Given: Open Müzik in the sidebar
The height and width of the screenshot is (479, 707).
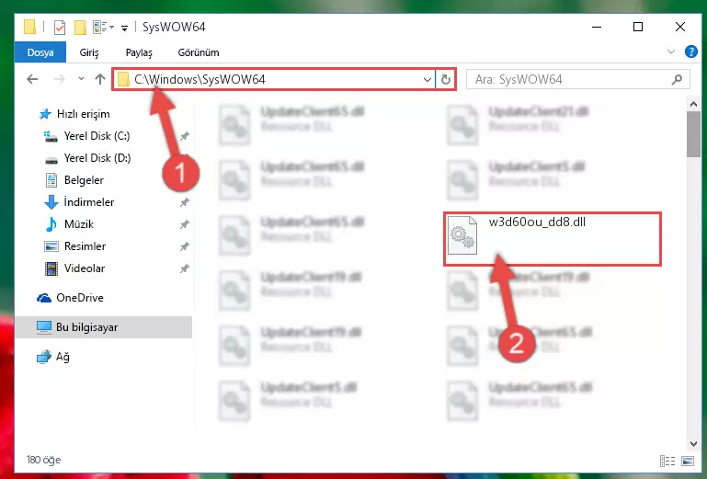Looking at the screenshot, I should point(78,224).
